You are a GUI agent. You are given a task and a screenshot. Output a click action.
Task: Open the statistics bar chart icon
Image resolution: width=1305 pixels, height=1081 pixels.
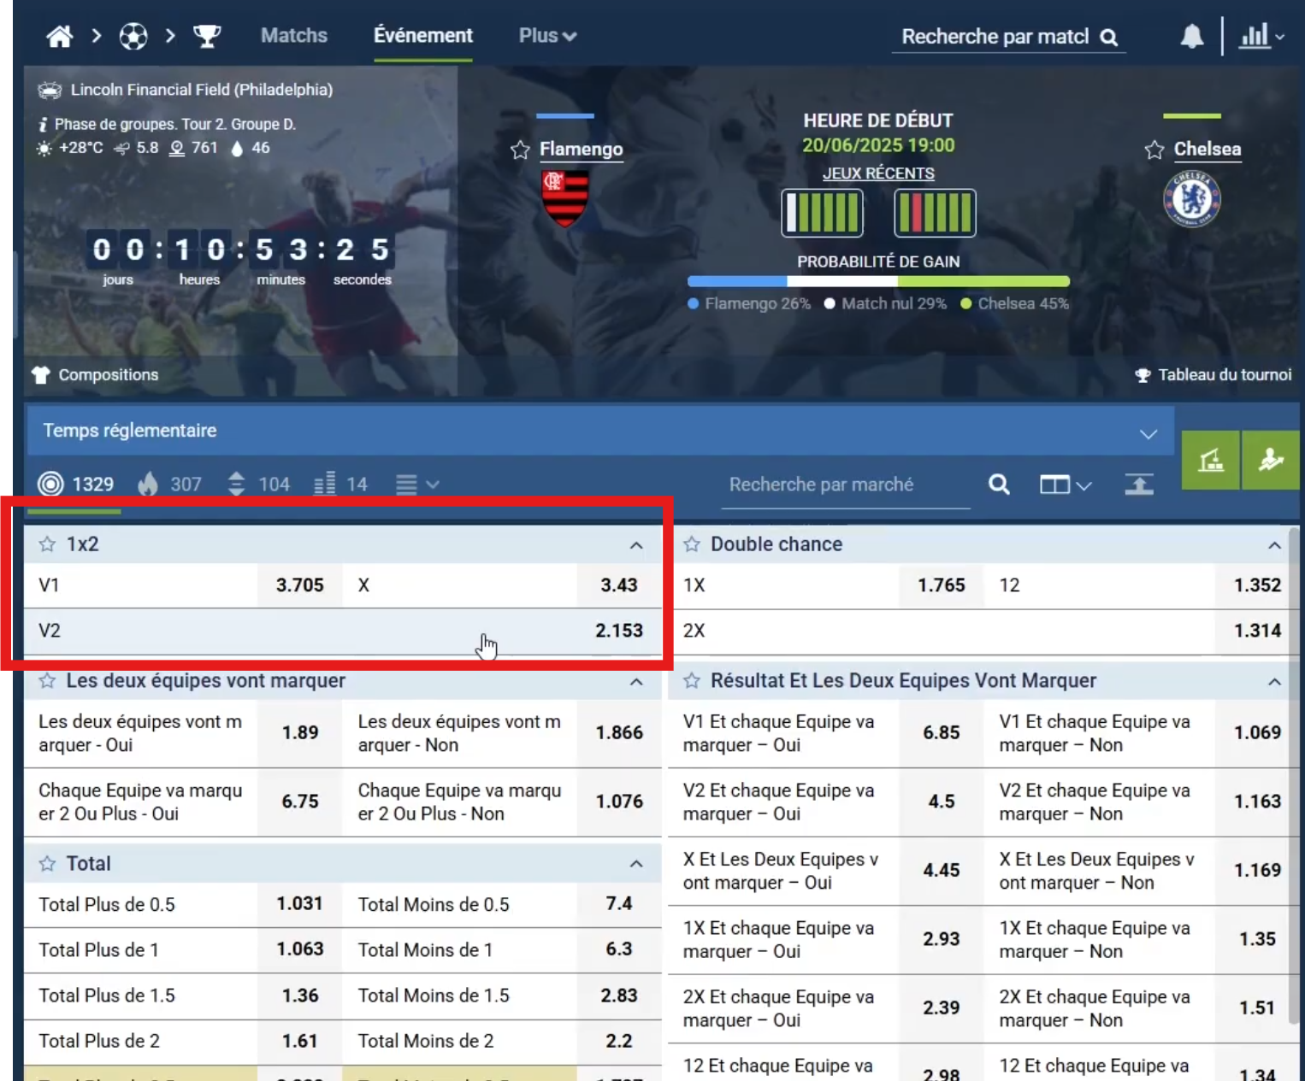tap(1254, 36)
